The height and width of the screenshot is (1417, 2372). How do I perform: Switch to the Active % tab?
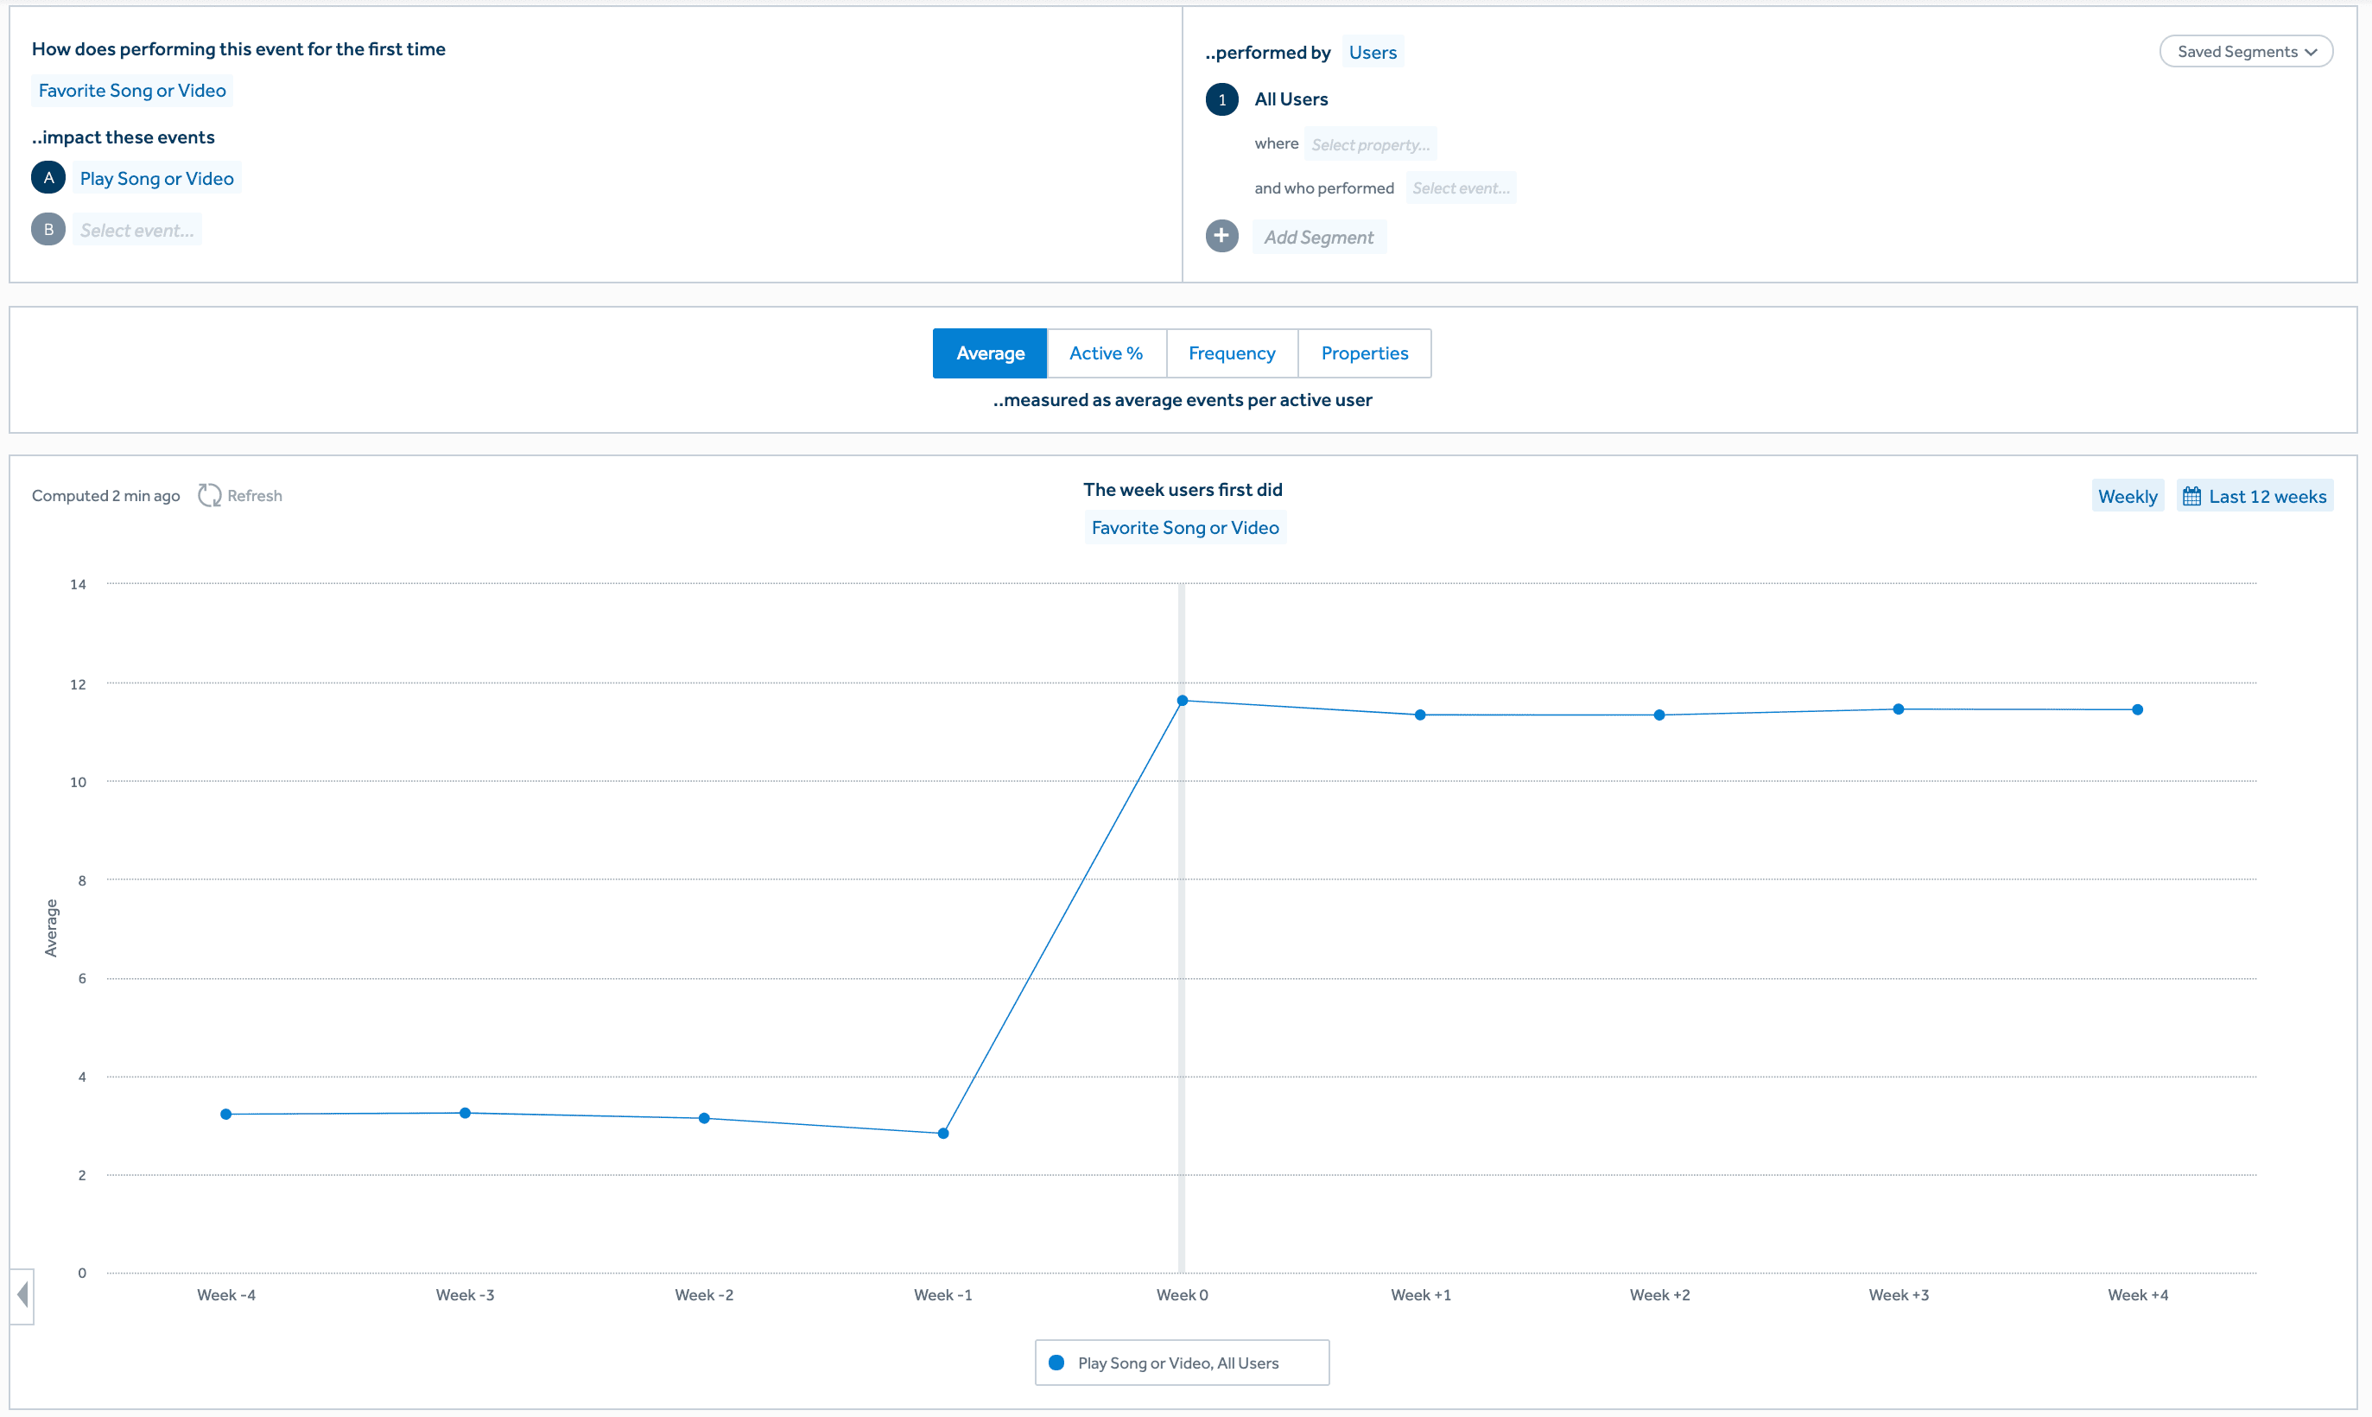1106,353
